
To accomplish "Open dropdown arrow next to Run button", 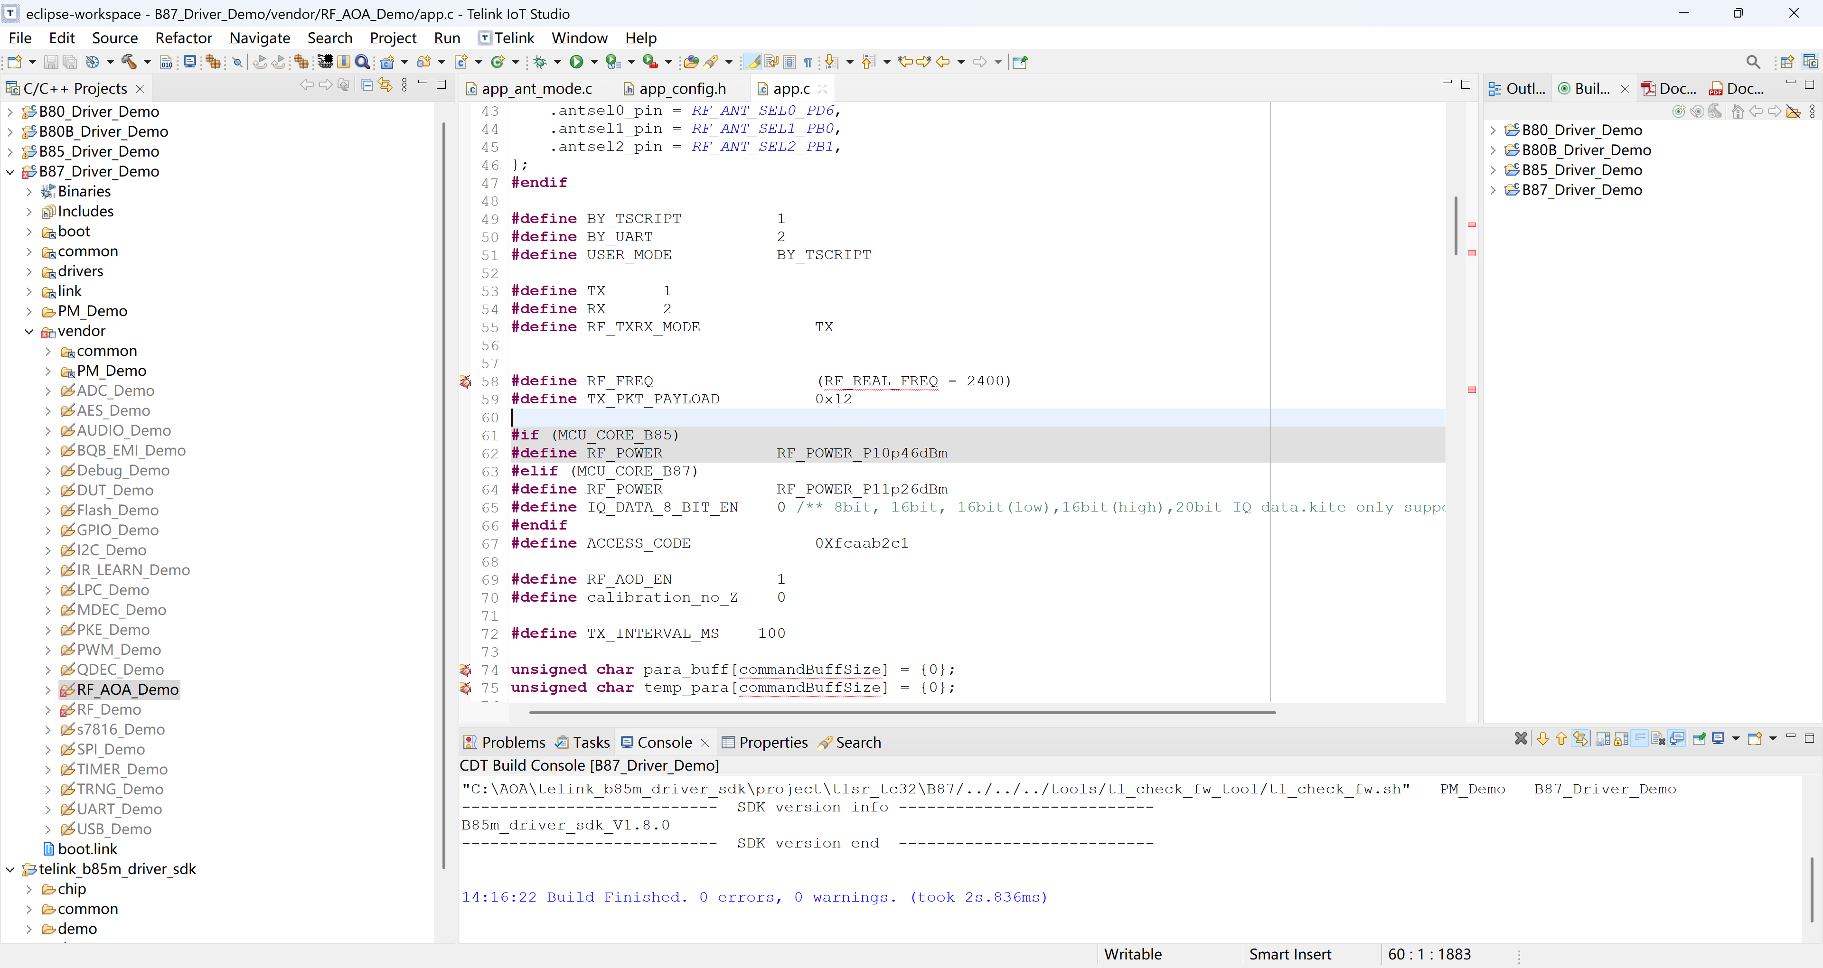I will point(594,62).
